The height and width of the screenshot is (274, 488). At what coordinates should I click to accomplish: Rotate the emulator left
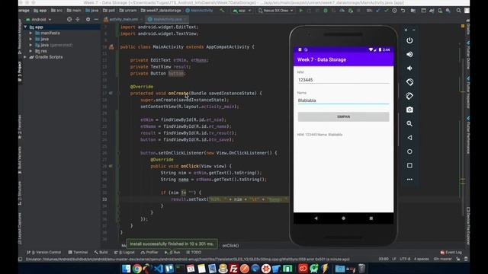point(409,82)
